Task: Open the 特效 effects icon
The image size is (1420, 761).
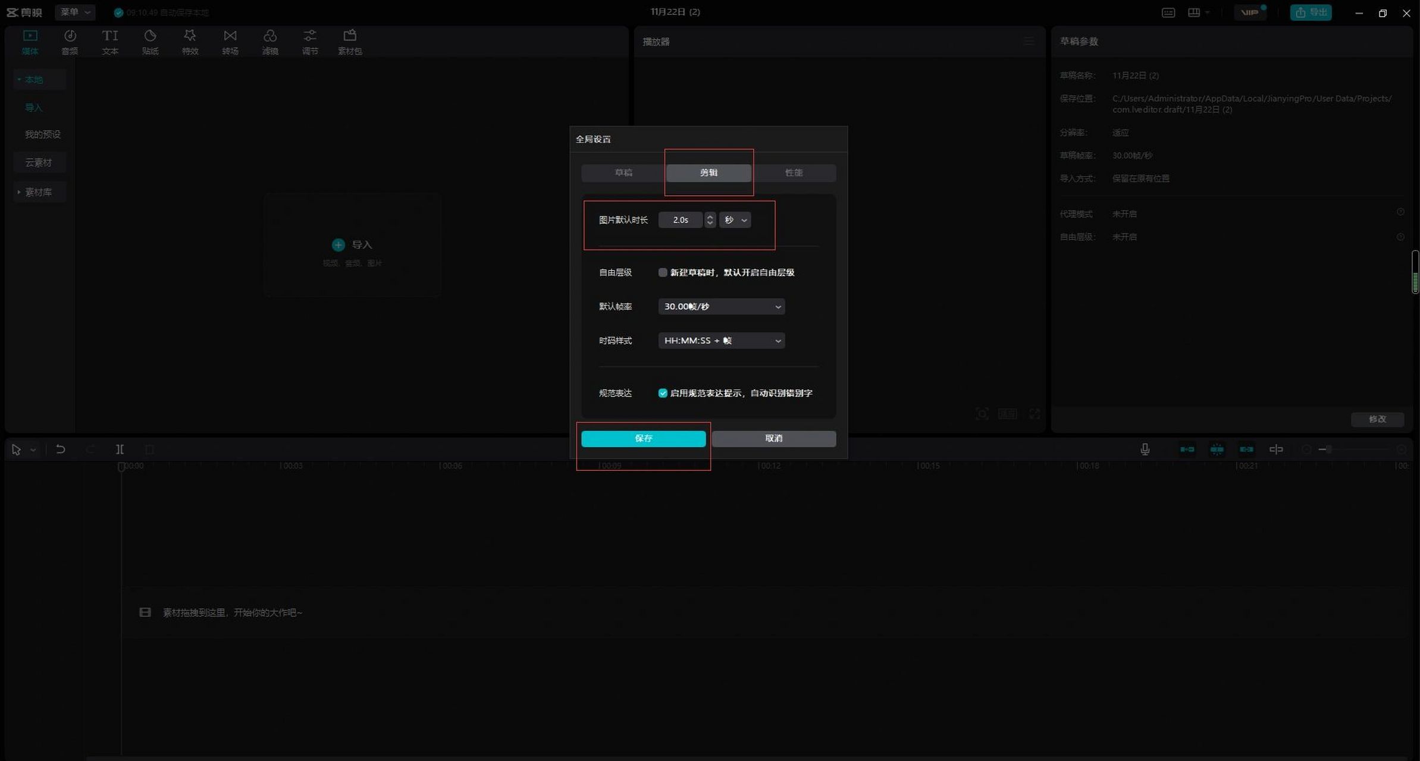Action: (190, 42)
